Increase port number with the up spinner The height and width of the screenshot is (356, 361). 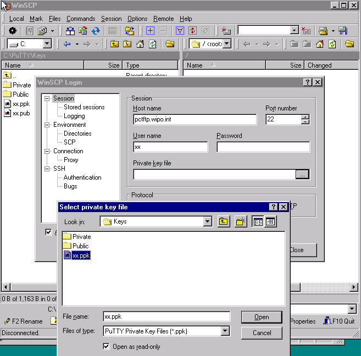click(306, 116)
